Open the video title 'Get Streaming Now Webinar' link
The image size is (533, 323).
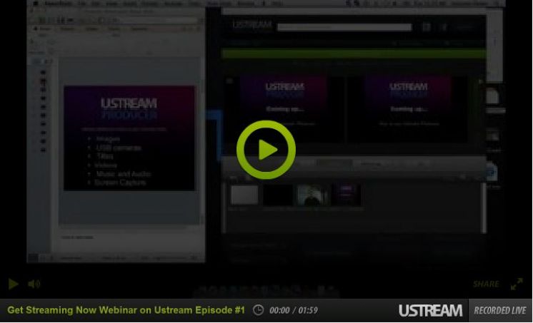(126, 310)
